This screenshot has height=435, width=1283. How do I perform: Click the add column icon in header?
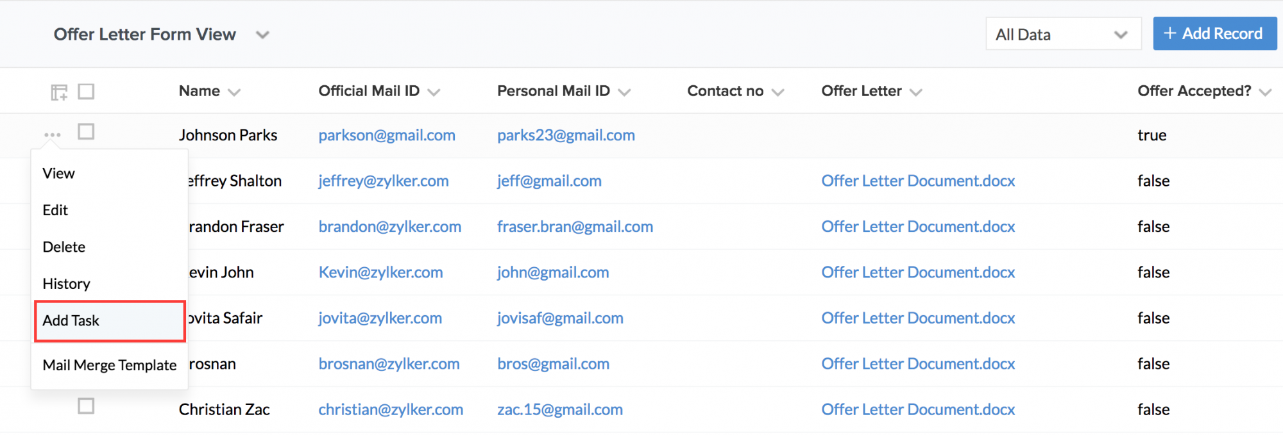[x=59, y=92]
